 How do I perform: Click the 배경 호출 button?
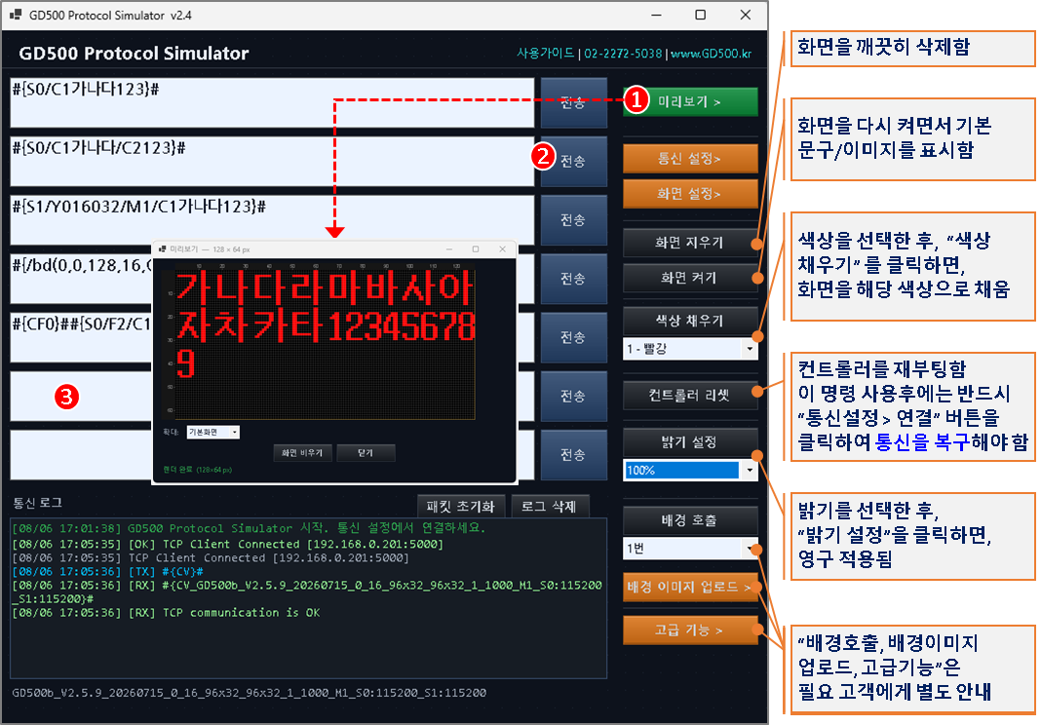point(690,519)
